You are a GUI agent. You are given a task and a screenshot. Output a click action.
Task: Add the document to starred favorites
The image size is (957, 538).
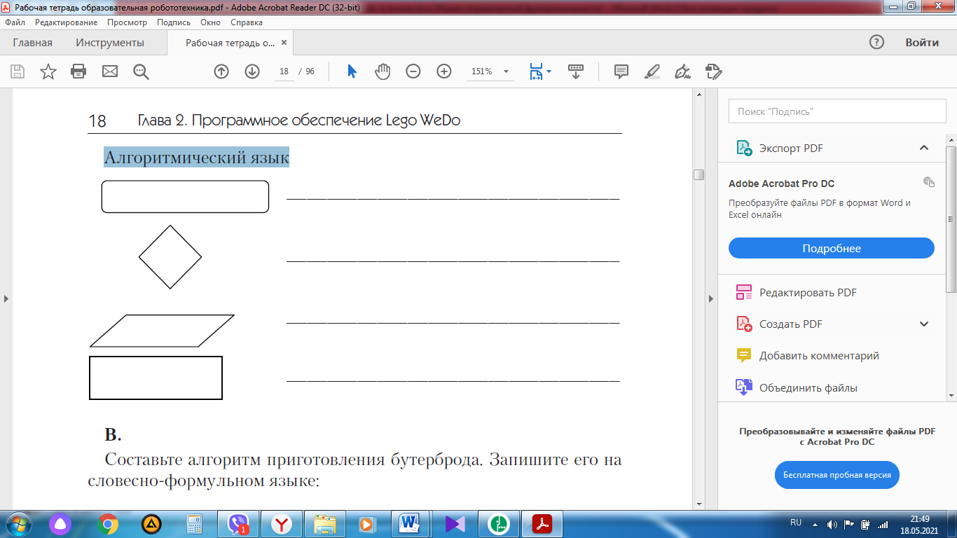click(x=48, y=71)
